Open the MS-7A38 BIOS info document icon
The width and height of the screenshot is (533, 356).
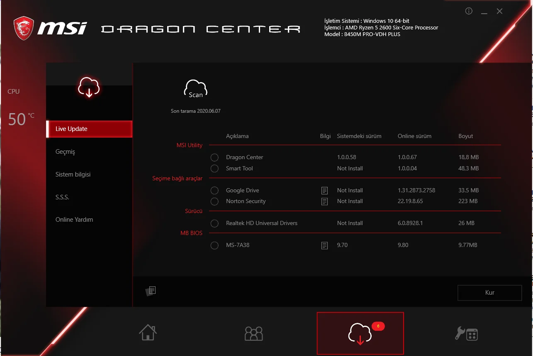[x=324, y=245]
